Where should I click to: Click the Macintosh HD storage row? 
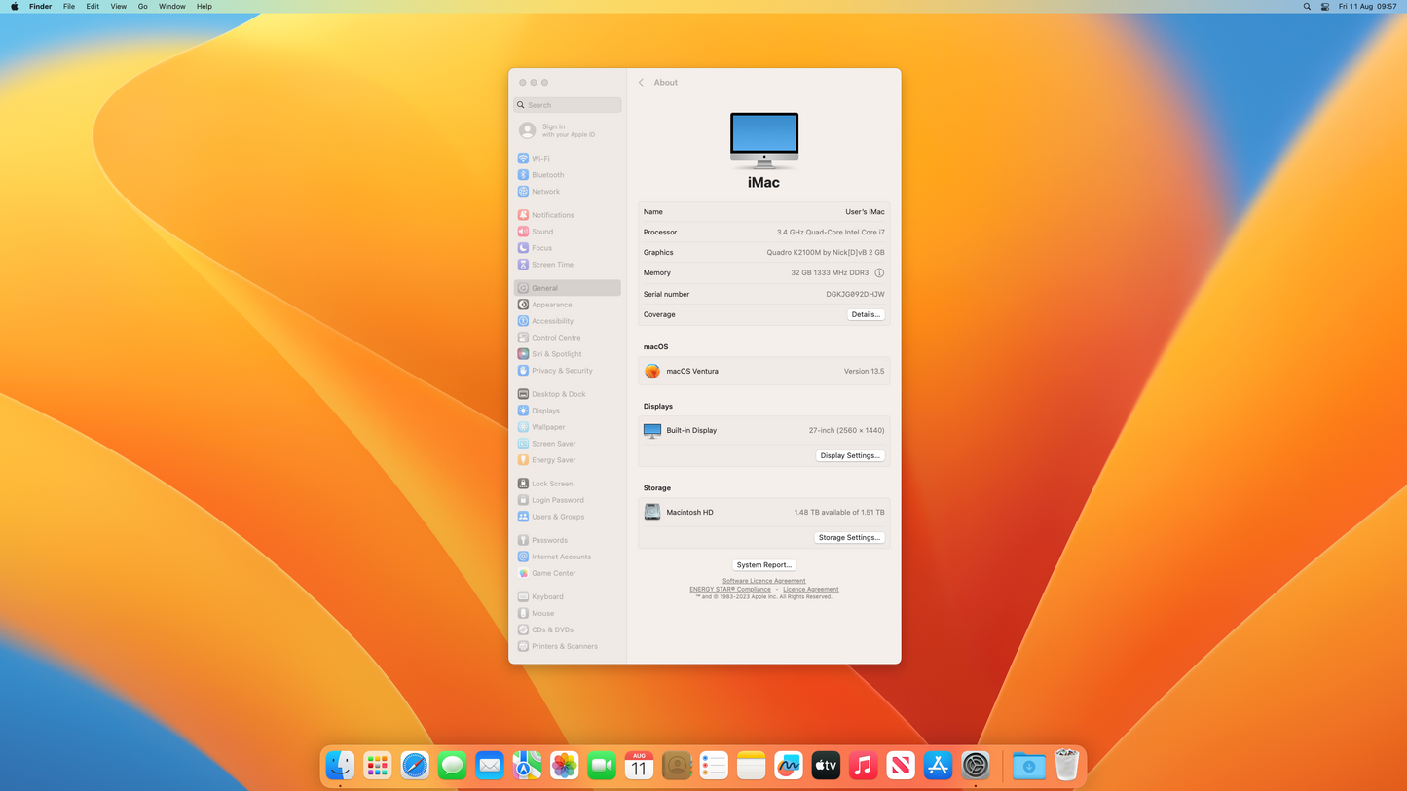764,512
